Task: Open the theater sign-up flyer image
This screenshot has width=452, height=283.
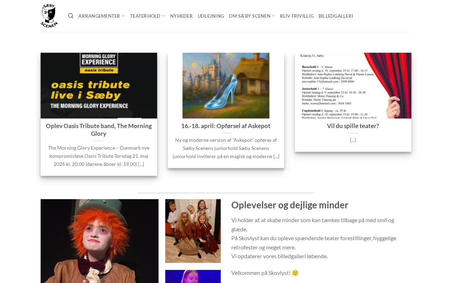Action: coord(353,86)
